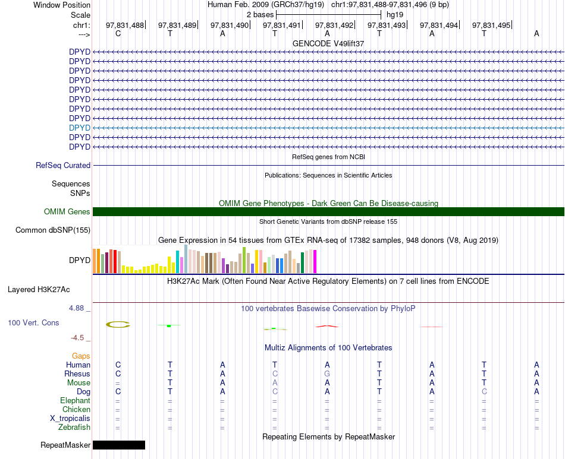Click the black RepeatMasker block

tap(119, 445)
